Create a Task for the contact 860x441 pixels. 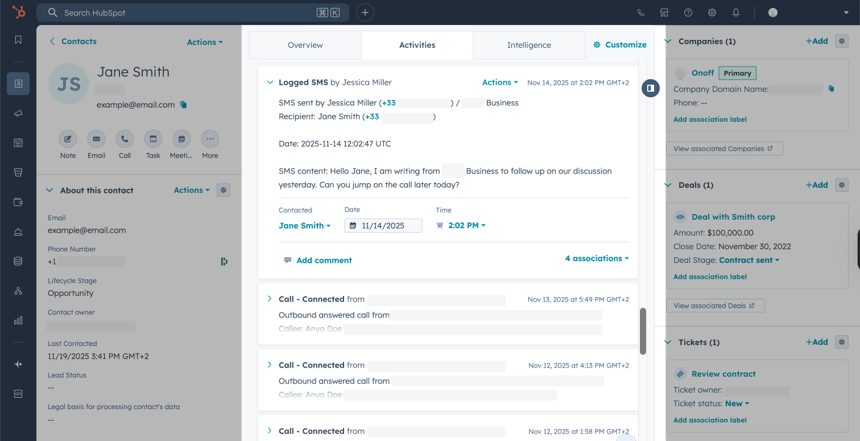tap(153, 139)
